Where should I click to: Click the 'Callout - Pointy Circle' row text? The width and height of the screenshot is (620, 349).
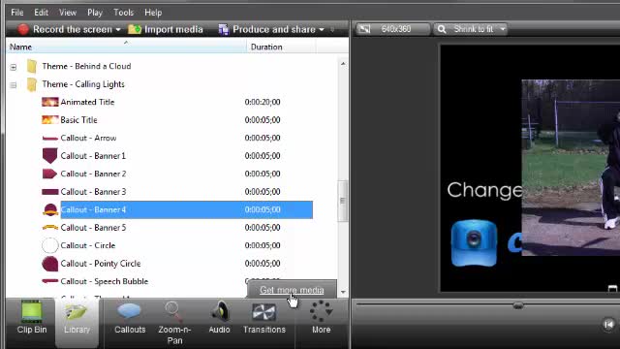[x=101, y=264]
